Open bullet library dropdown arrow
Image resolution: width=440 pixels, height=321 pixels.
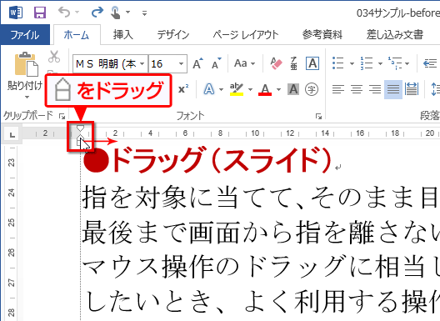coord(352,63)
